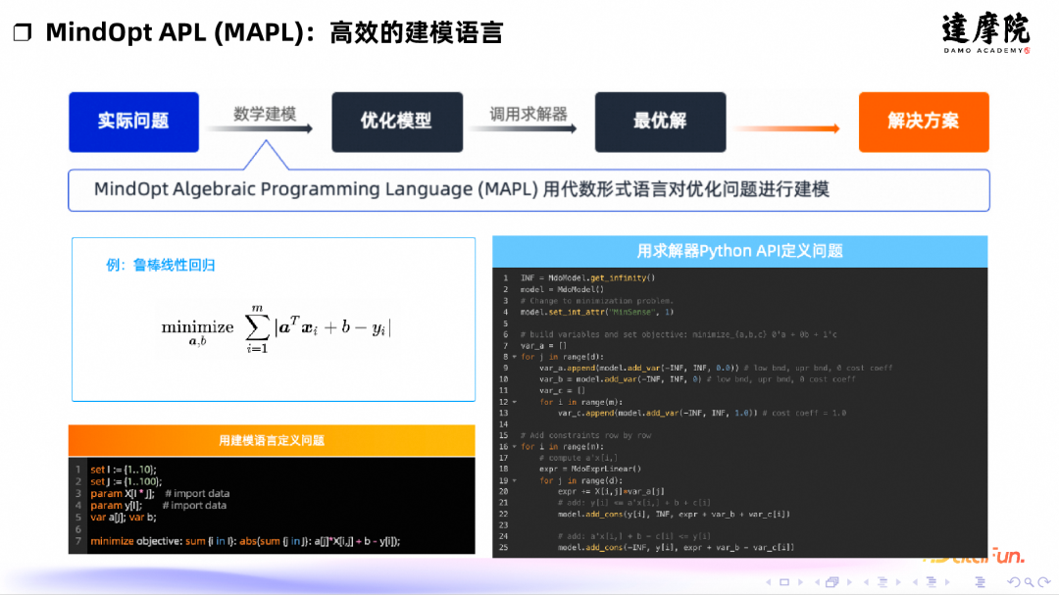Image resolution: width=1059 pixels, height=595 pixels.
Task: Switch to the 用建模语言定义问题 panel header
Action: [272, 440]
